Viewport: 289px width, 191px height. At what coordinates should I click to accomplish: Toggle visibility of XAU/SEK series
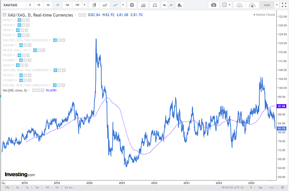click(54, 40)
